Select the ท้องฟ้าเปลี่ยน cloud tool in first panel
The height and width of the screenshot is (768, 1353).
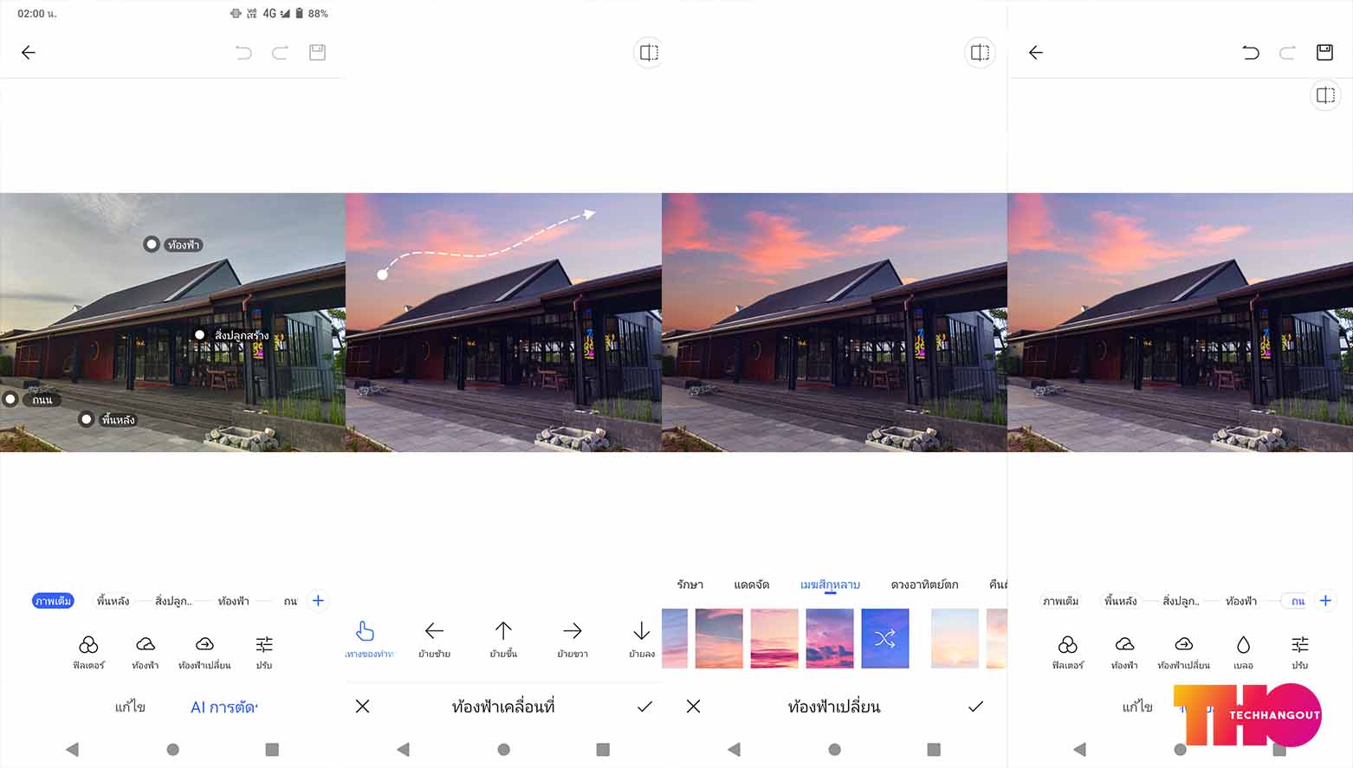click(204, 652)
